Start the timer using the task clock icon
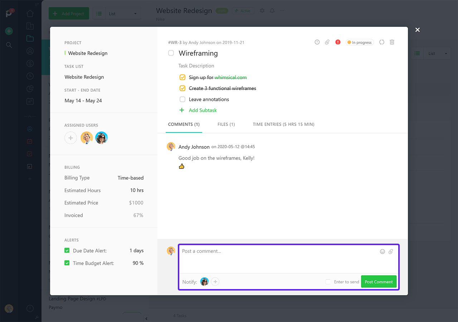The image size is (458, 322). click(317, 42)
